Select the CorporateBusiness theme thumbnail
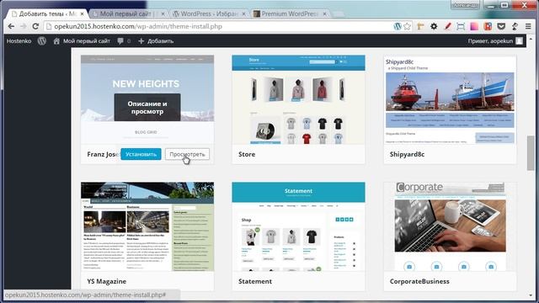Screen dimensions: 539x303 (450, 226)
